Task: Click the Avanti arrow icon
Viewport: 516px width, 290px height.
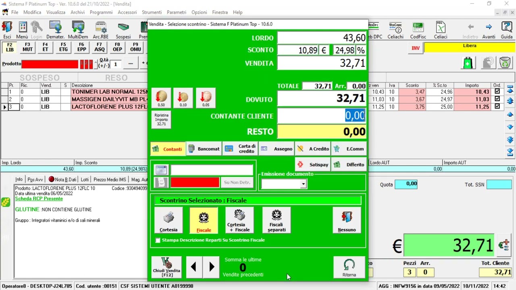Action: point(489,30)
